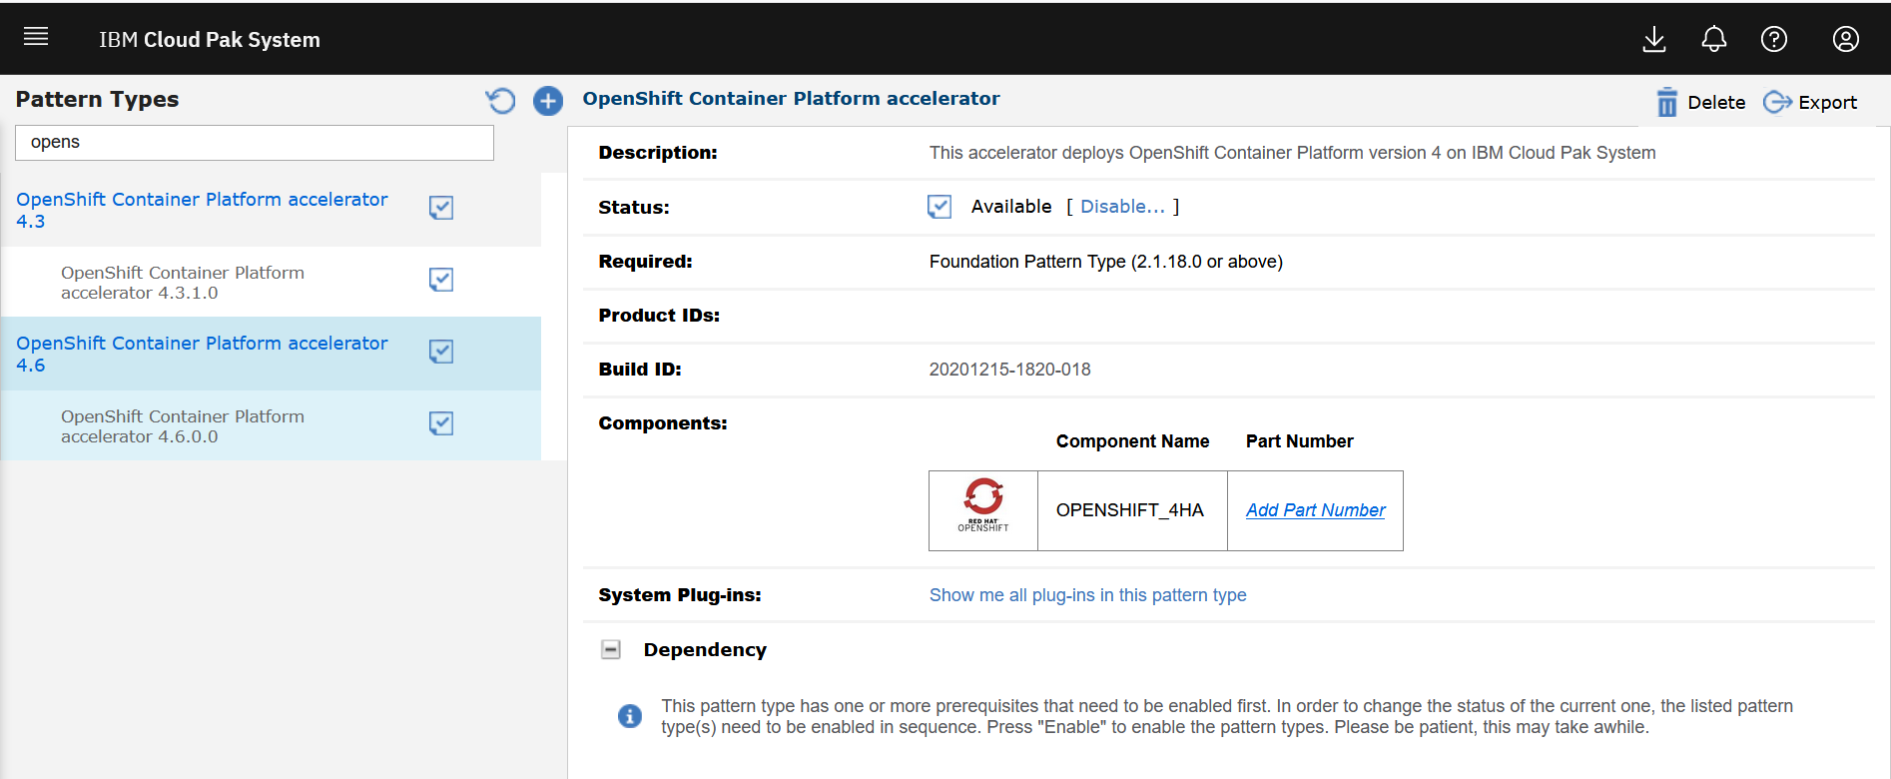Click the Component Name column header
The height and width of the screenshot is (779, 1891).
pos(1132,441)
